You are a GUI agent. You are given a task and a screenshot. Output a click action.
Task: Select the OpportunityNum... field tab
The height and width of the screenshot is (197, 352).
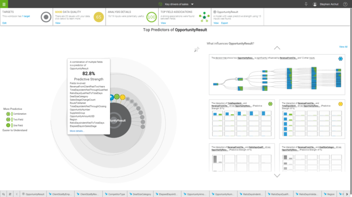coord(223,194)
